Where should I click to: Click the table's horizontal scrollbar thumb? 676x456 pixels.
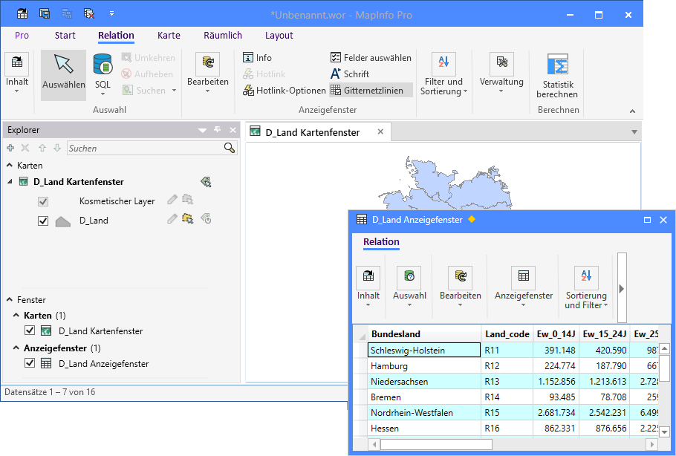click(x=436, y=444)
